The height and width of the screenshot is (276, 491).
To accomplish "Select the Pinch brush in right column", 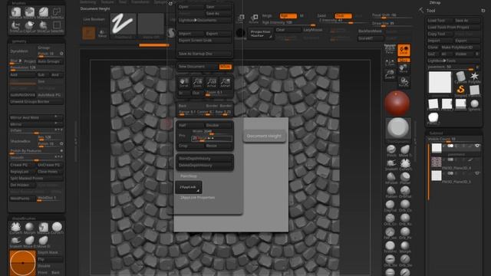I will click(x=390, y=150).
